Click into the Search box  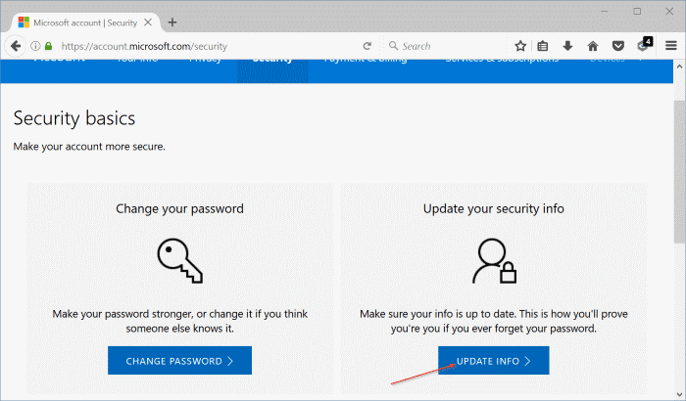tap(446, 46)
